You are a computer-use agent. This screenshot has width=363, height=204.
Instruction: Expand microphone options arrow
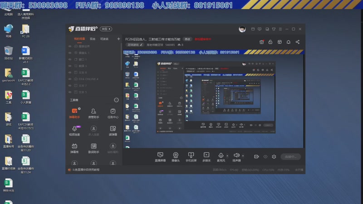227,156
